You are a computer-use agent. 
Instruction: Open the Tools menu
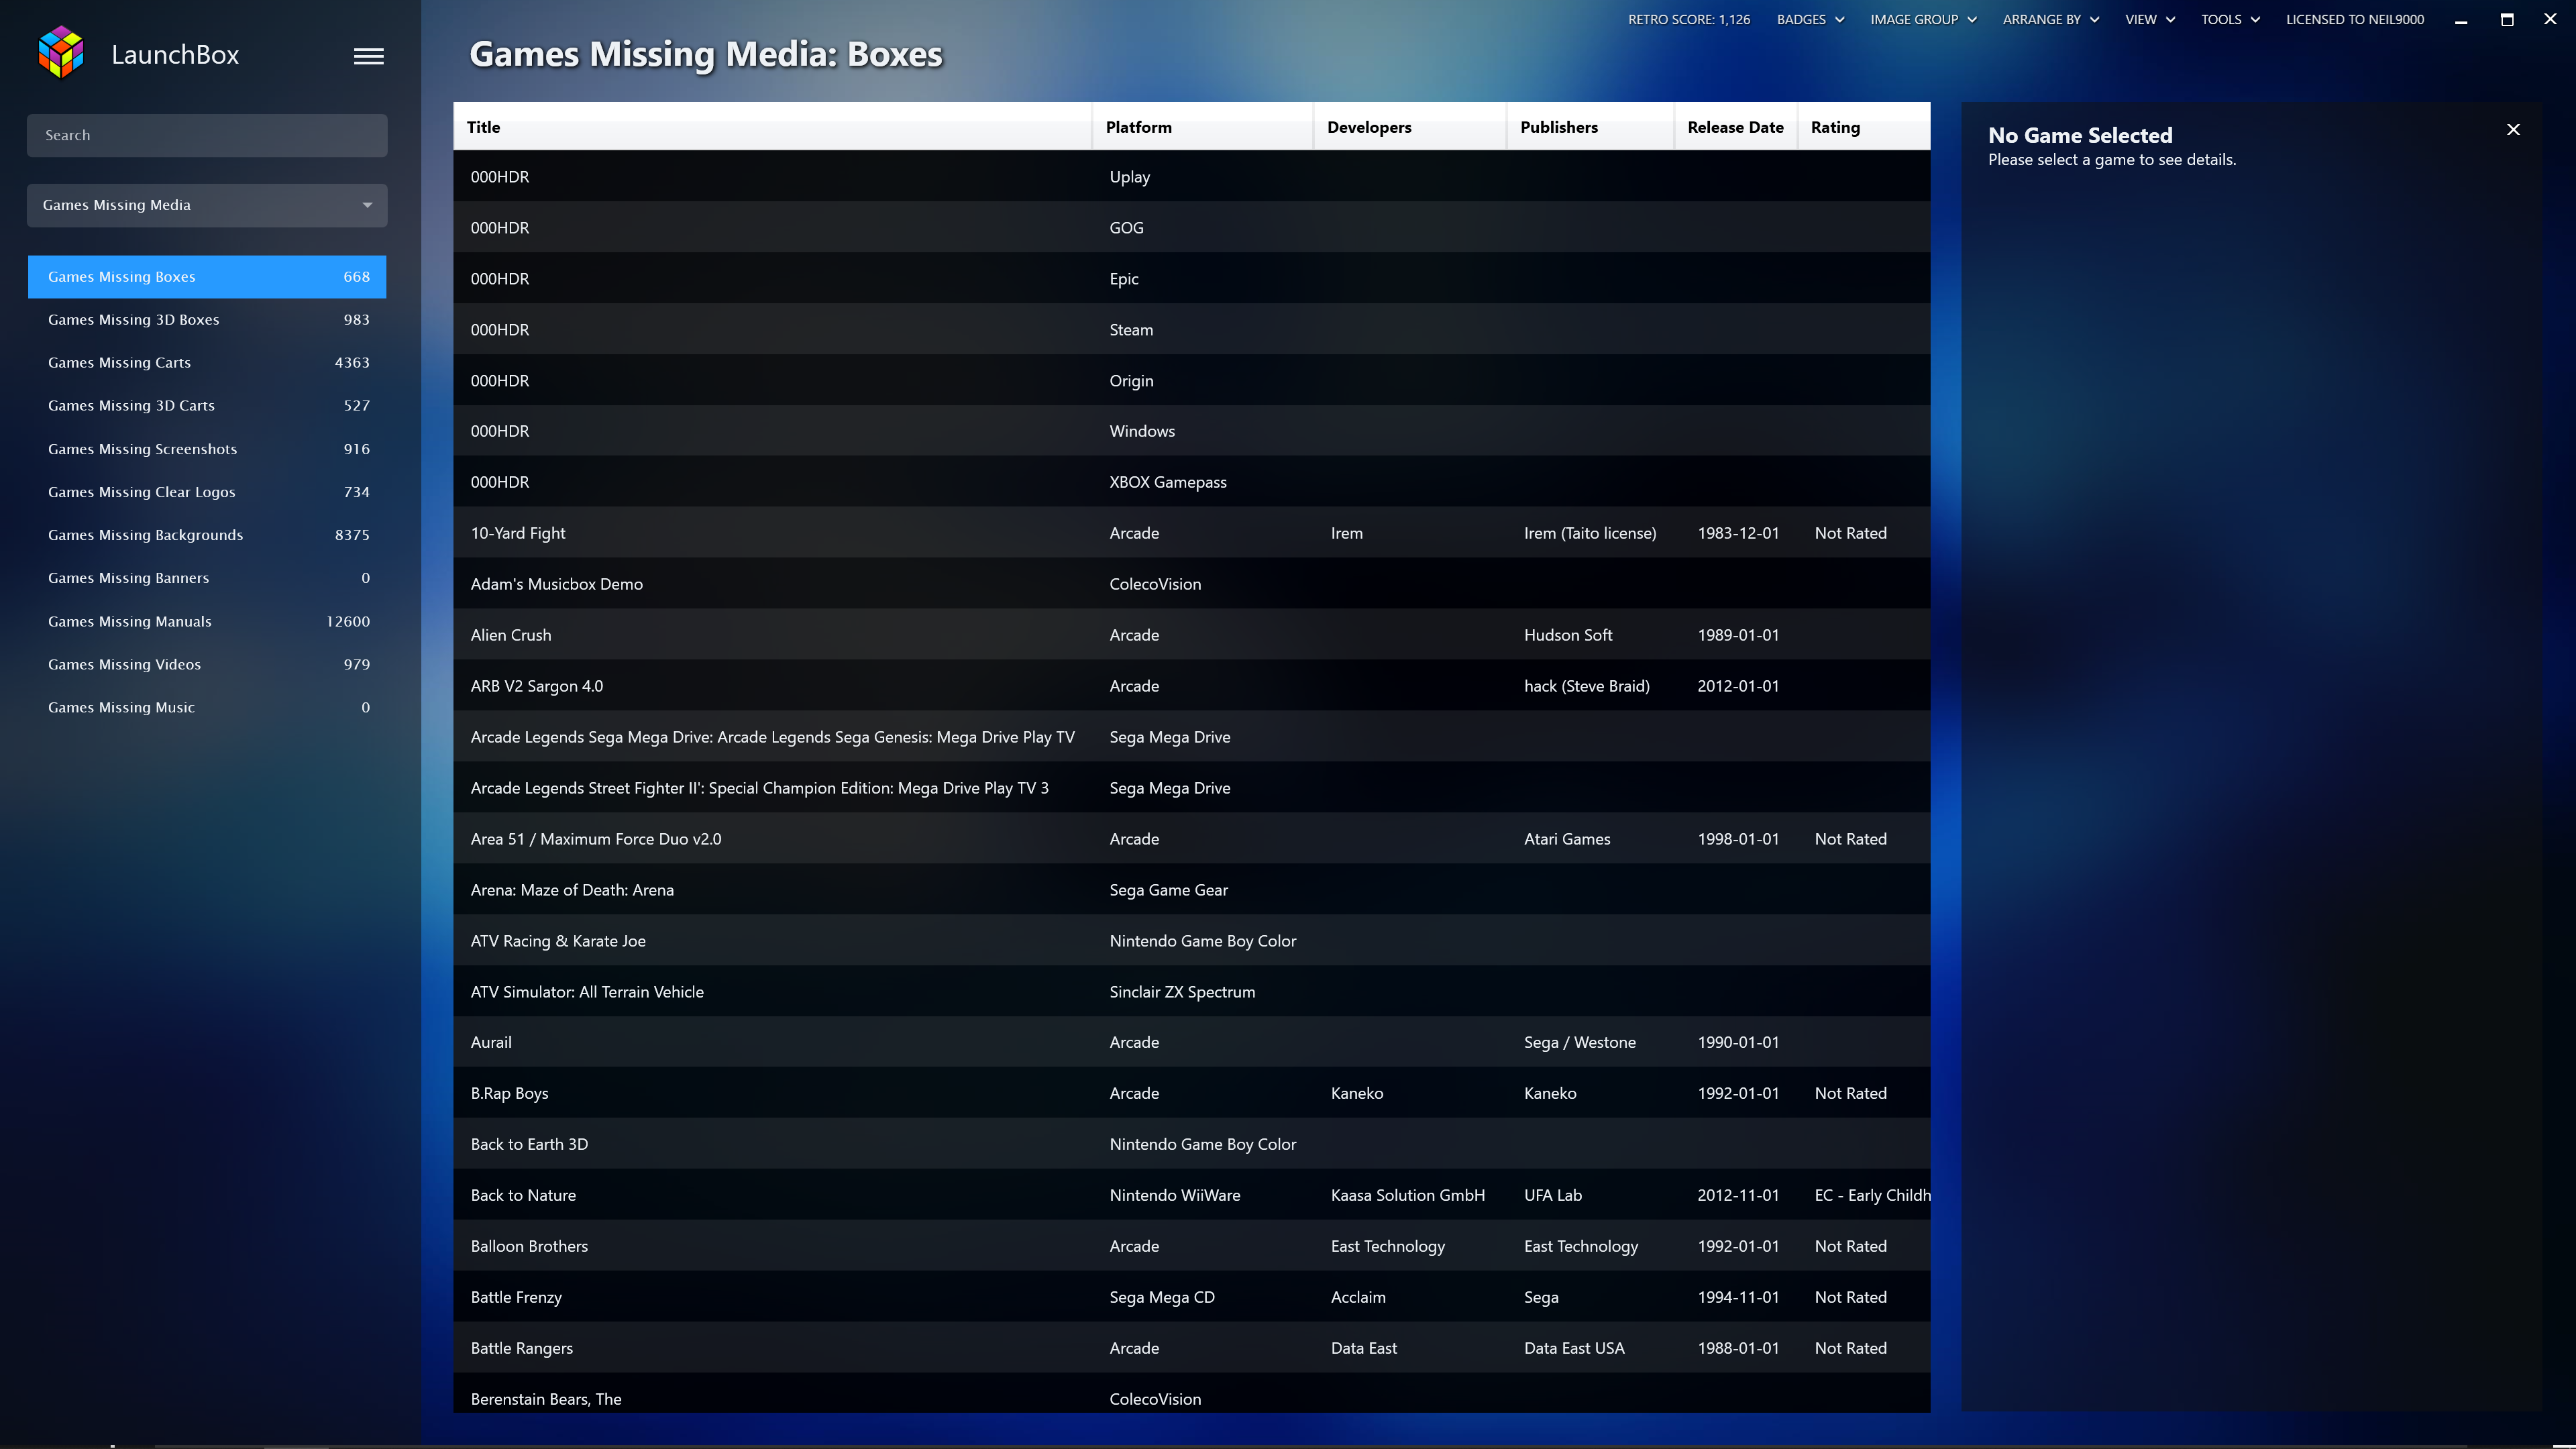tap(2230, 19)
